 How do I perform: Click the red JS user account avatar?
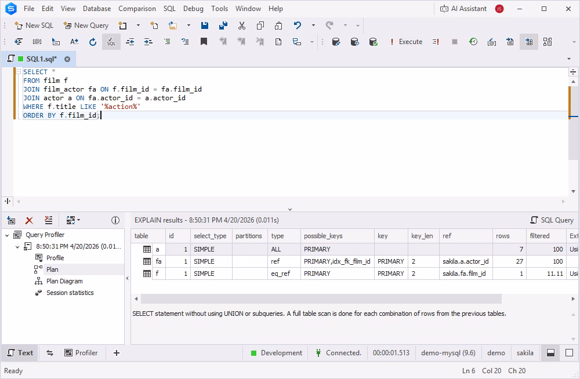tap(499, 9)
